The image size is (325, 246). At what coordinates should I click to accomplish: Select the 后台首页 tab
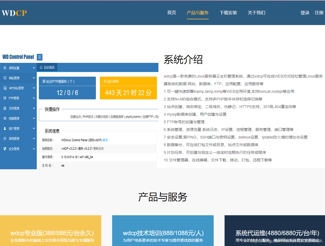pyautogui.click(x=47, y=67)
